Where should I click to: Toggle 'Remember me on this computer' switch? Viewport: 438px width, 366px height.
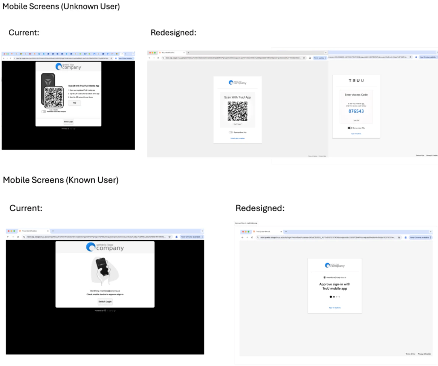coord(44,111)
